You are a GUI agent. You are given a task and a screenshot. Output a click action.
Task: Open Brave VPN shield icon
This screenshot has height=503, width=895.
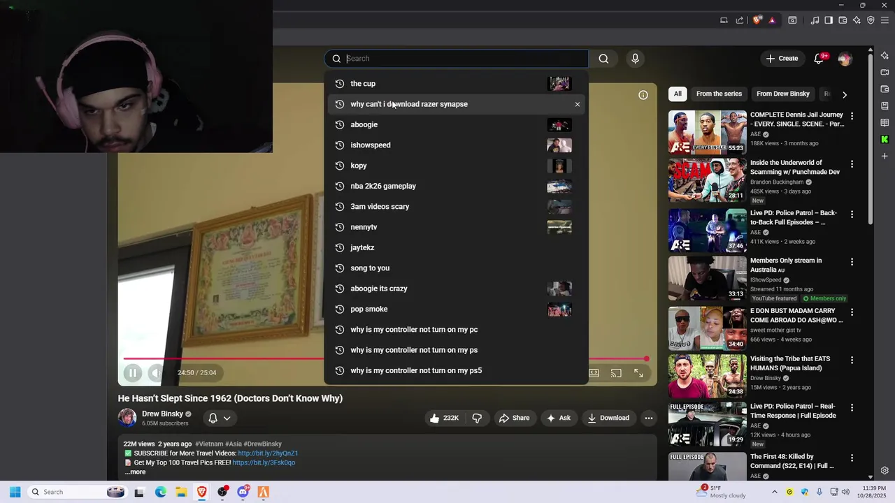click(871, 20)
